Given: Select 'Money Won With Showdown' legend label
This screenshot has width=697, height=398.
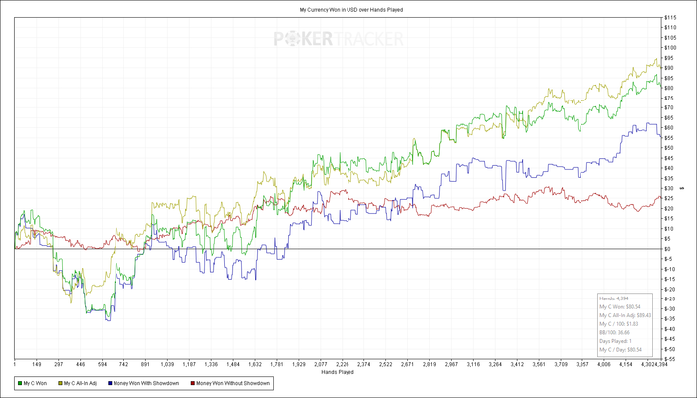Looking at the screenshot, I should (x=146, y=383).
